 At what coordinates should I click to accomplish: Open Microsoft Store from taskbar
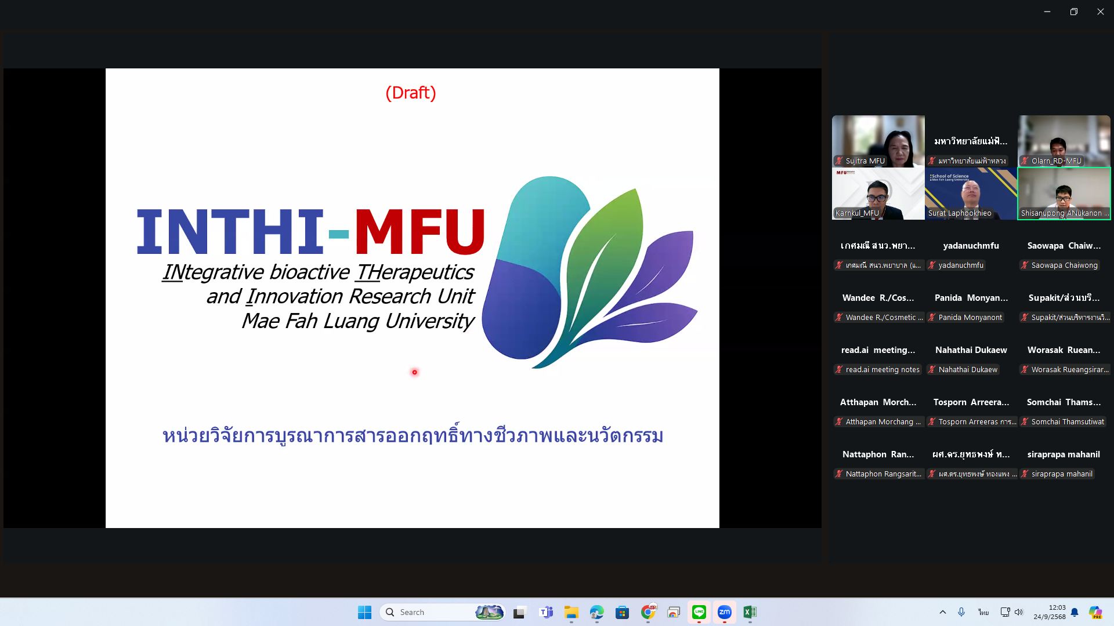coord(623,612)
